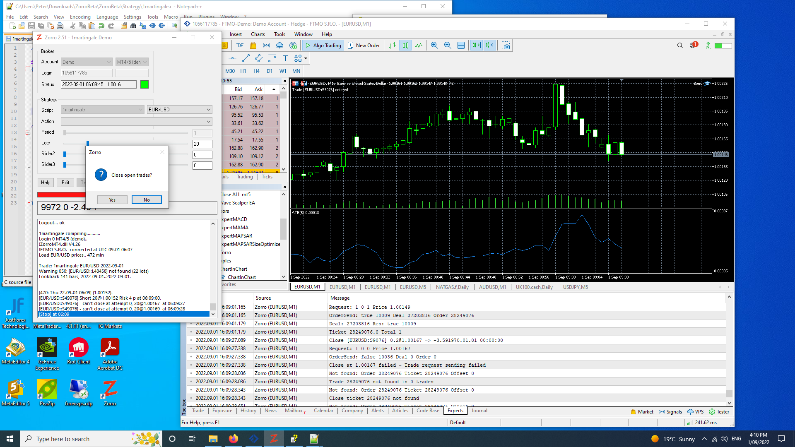795x447 pixels.
Task: Click Yes to close open trades
Action: point(112,200)
